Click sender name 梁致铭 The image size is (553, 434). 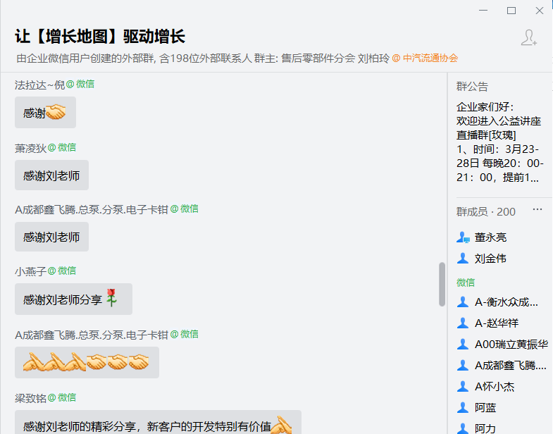(x=30, y=398)
